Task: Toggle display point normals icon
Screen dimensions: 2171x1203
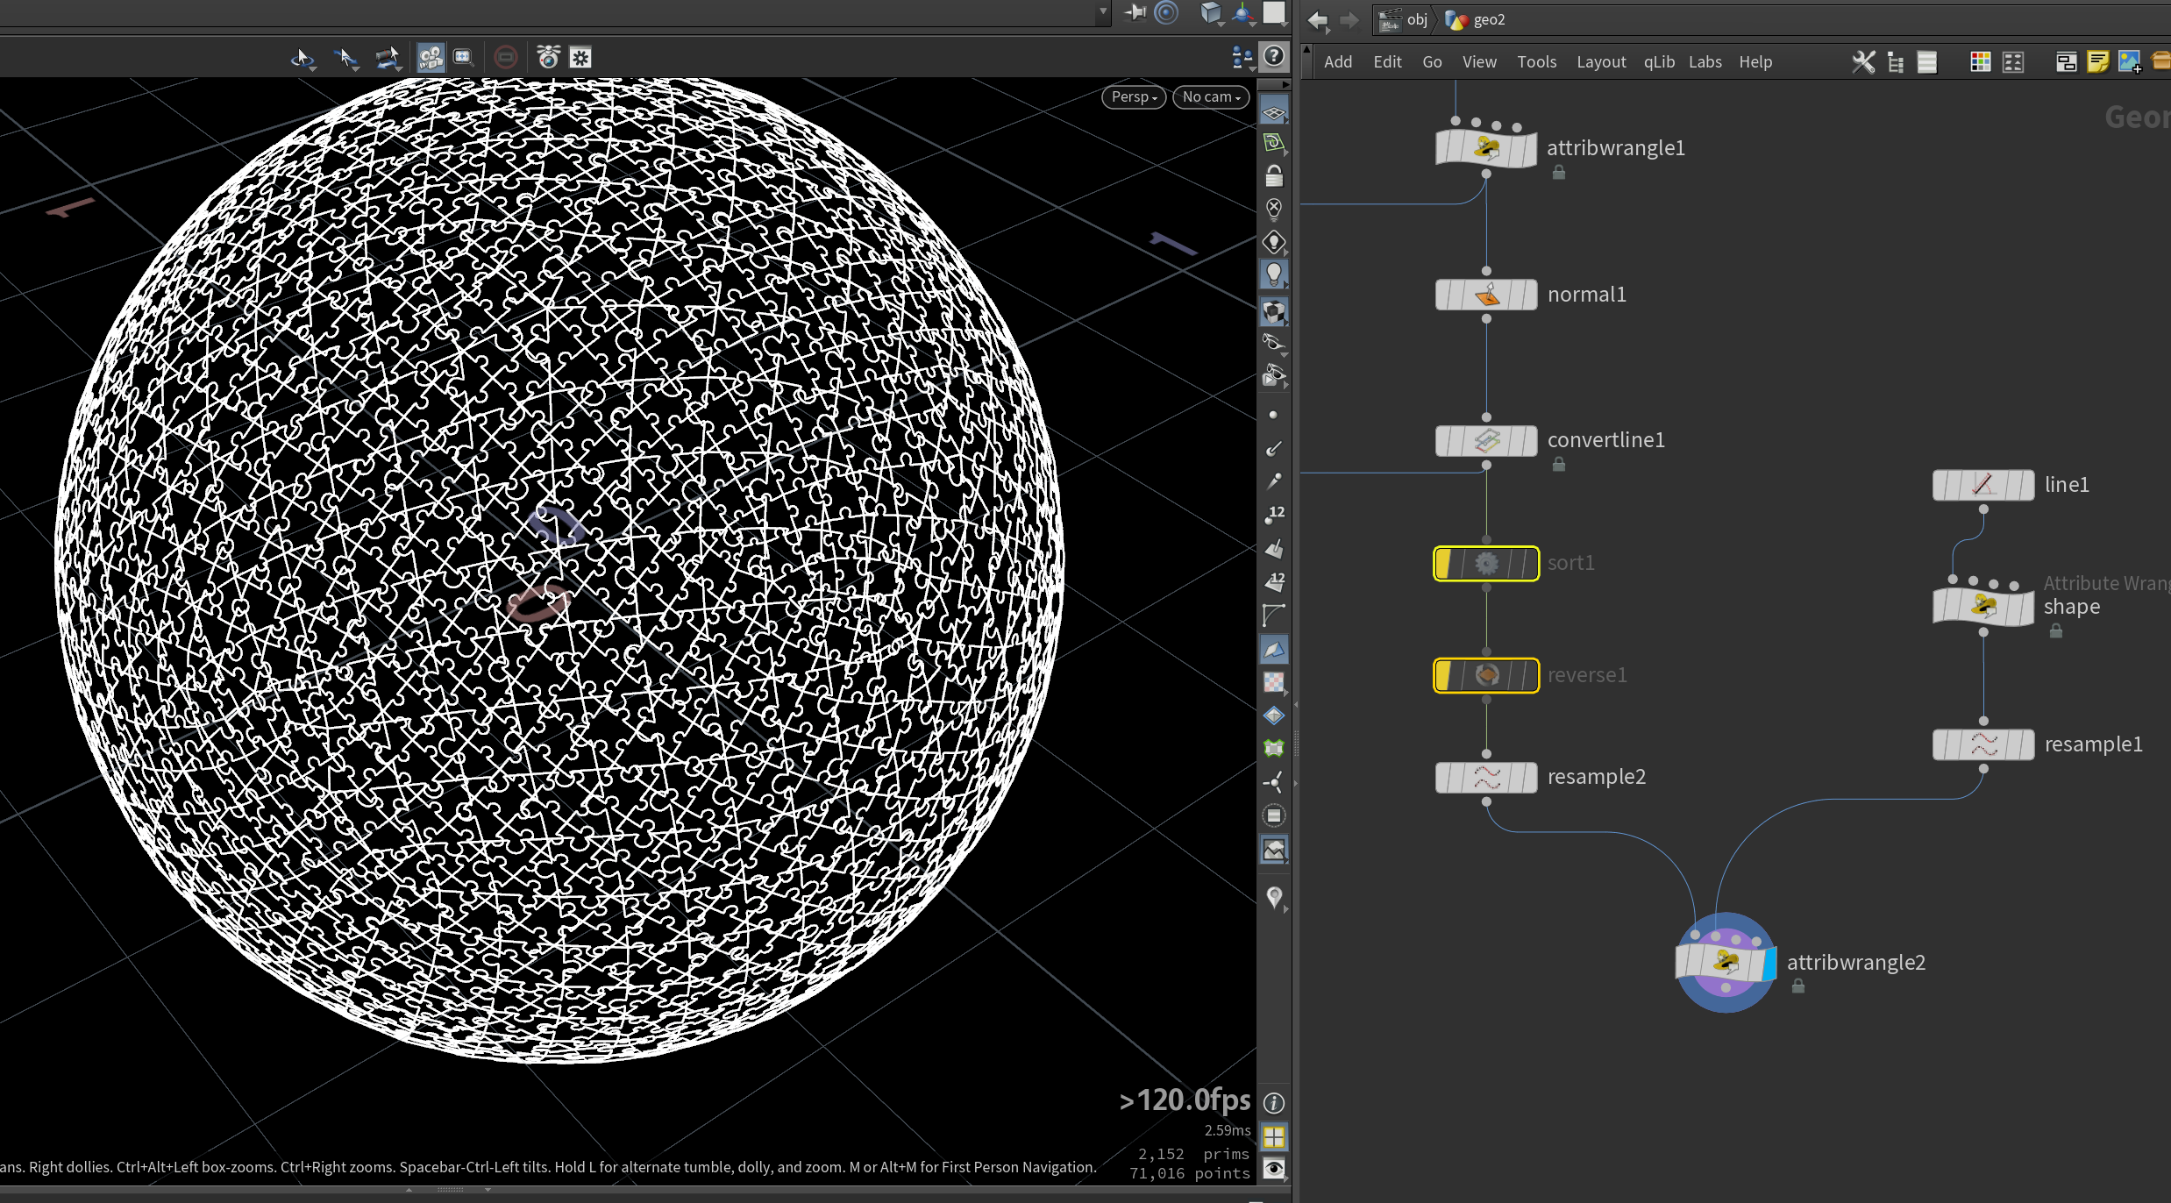Action: (x=1274, y=448)
